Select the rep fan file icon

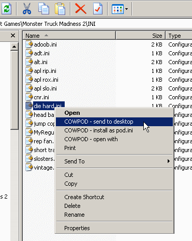pyautogui.click(x=29, y=141)
